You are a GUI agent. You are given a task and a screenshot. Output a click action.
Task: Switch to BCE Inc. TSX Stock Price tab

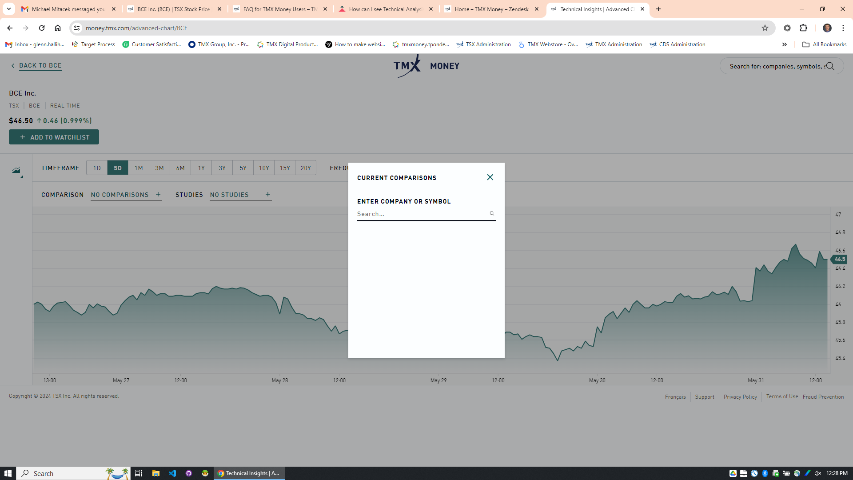pos(173,9)
